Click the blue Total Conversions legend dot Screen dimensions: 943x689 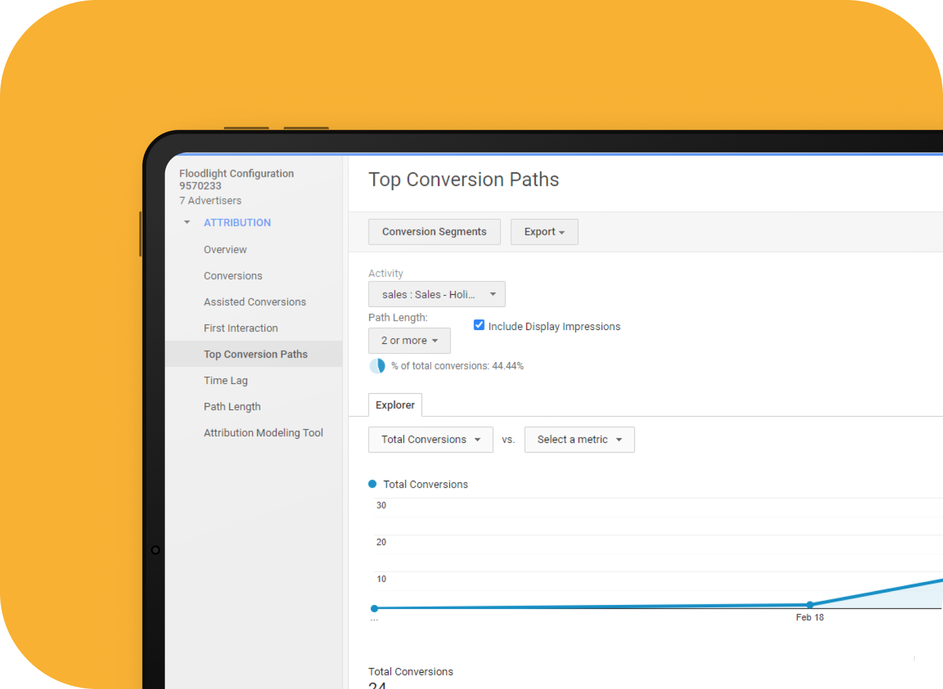tap(372, 484)
